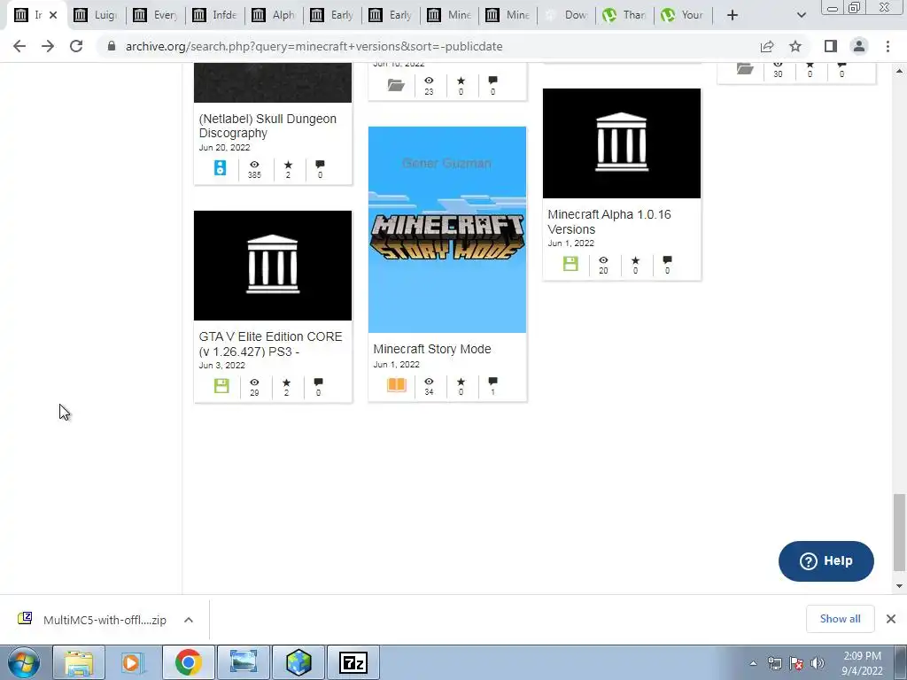Image resolution: width=907 pixels, height=680 pixels.
Task: Click the browser forward arrow
Action: coord(48,46)
